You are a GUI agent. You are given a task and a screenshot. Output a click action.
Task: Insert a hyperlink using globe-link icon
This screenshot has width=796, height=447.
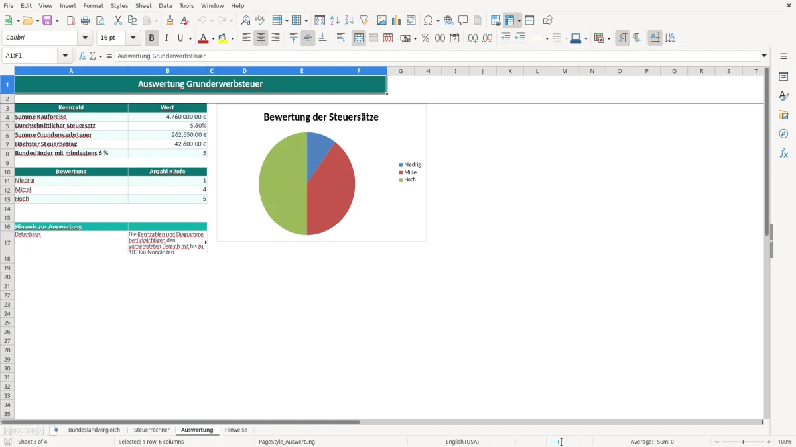point(448,21)
